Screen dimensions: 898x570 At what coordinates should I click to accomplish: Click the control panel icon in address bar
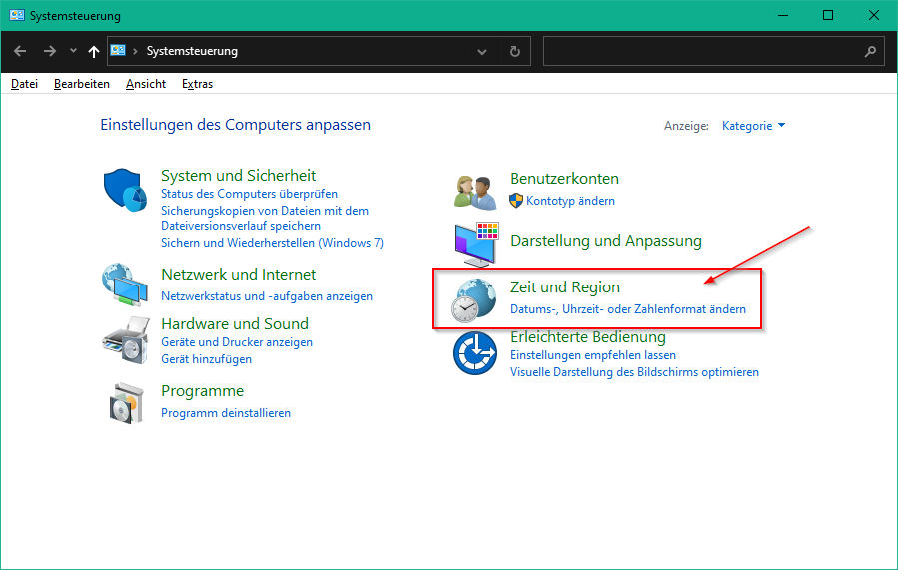(x=118, y=50)
